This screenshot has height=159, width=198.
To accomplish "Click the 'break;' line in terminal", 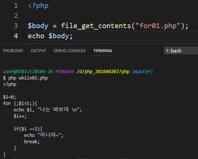I will [32, 142].
